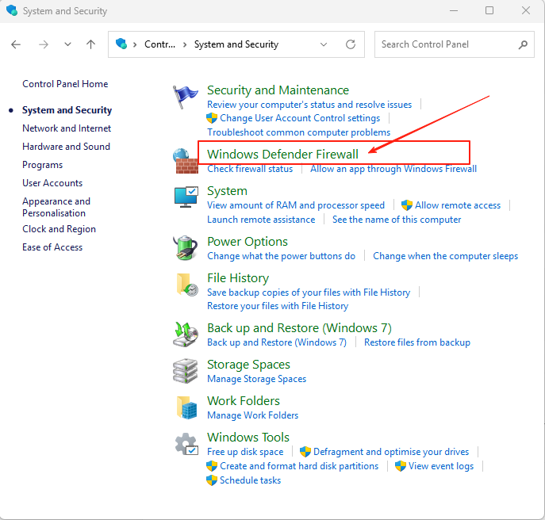545x520 pixels.
Task: Click the Search Control Panel input field
Action: pos(455,44)
